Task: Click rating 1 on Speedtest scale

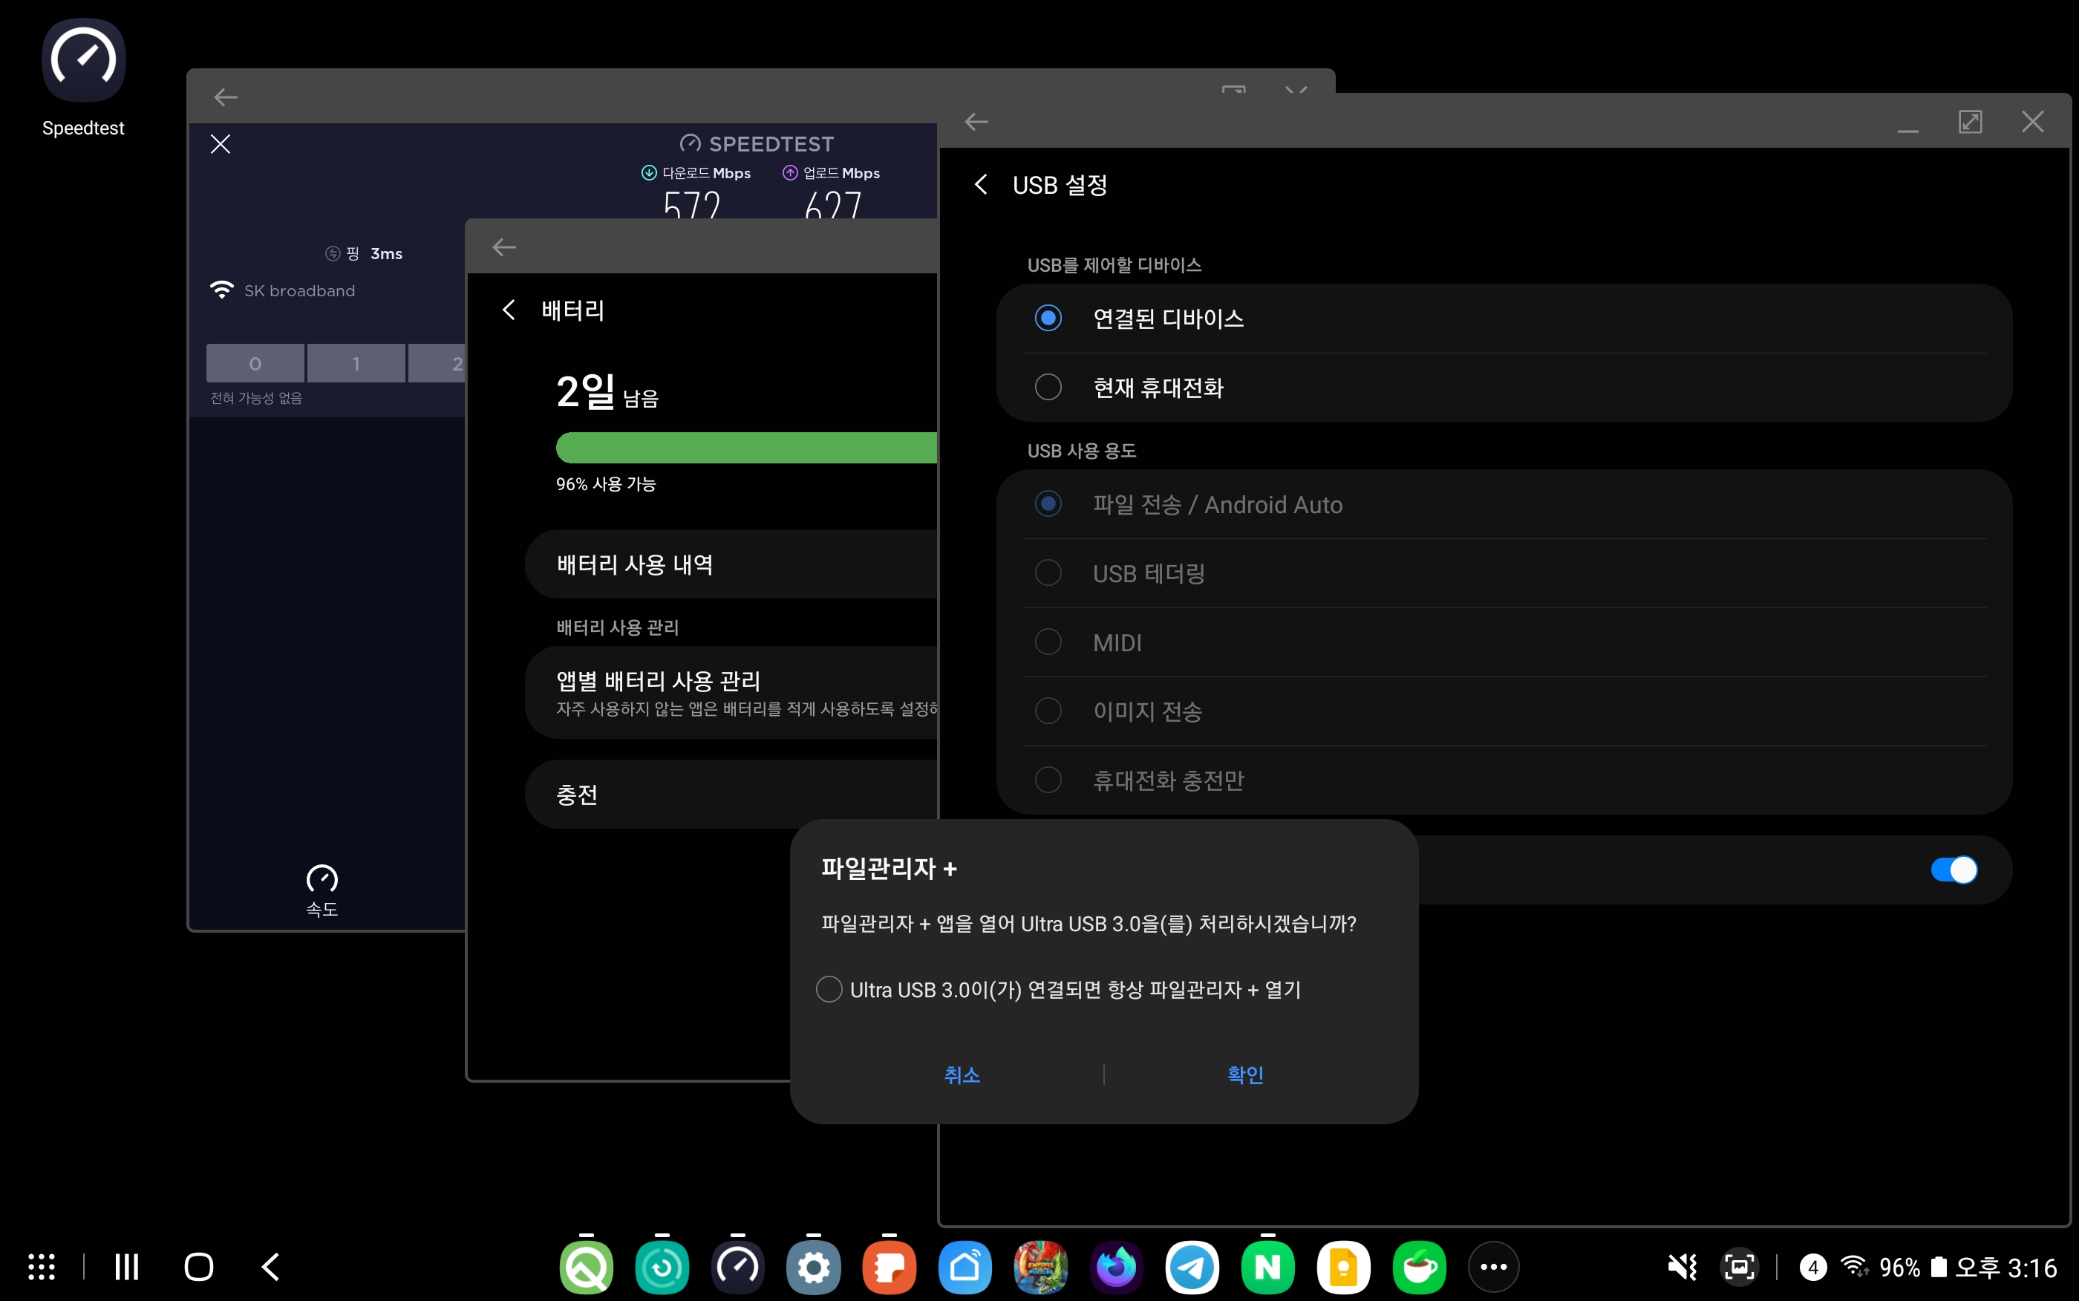Action: (356, 364)
